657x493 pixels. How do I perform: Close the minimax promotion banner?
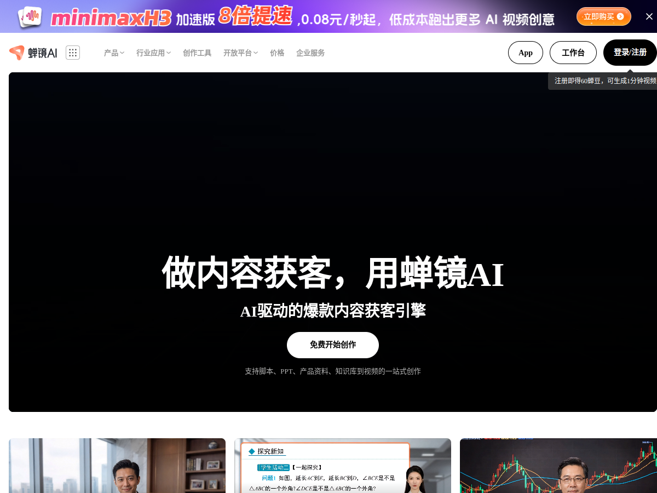tap(649, 16)
